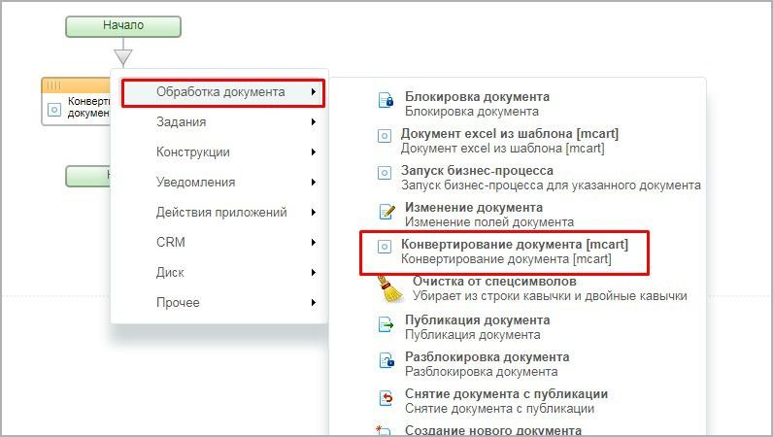The height and width of the screenshot is (437, 773).
Task: Open the Действия приложений menu entry
Action: [x=219, y=212]
